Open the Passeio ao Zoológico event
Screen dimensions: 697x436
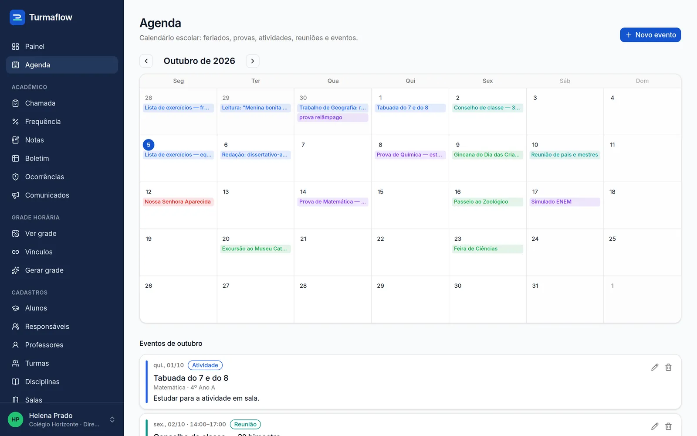tap(487, 202)
